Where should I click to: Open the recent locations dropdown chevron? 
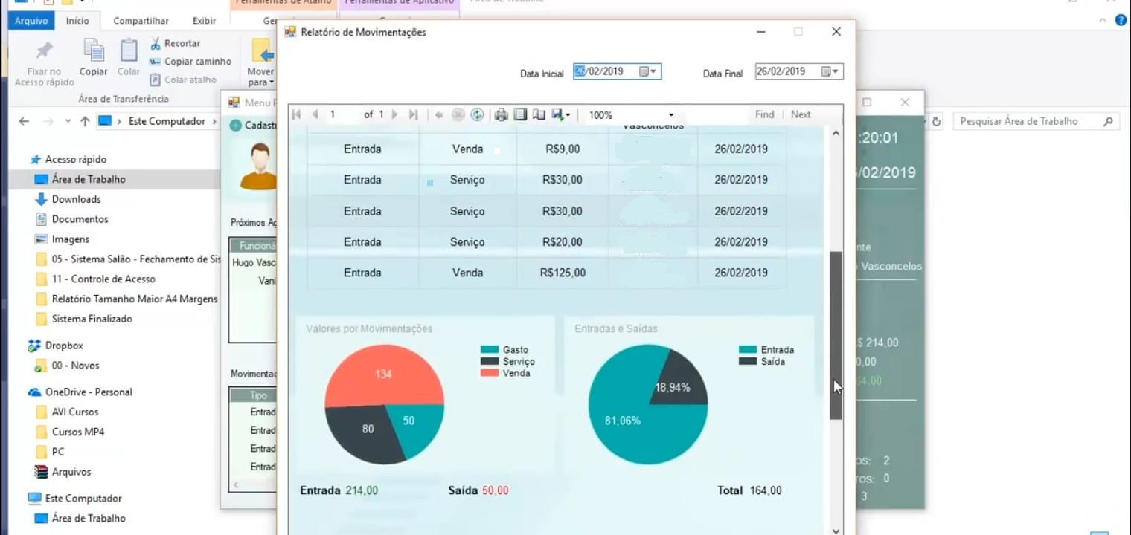68,121
